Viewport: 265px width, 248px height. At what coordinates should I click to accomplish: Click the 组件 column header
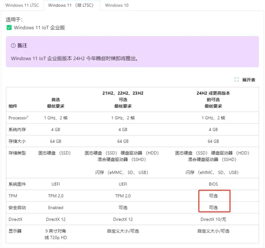coord(13,106)
